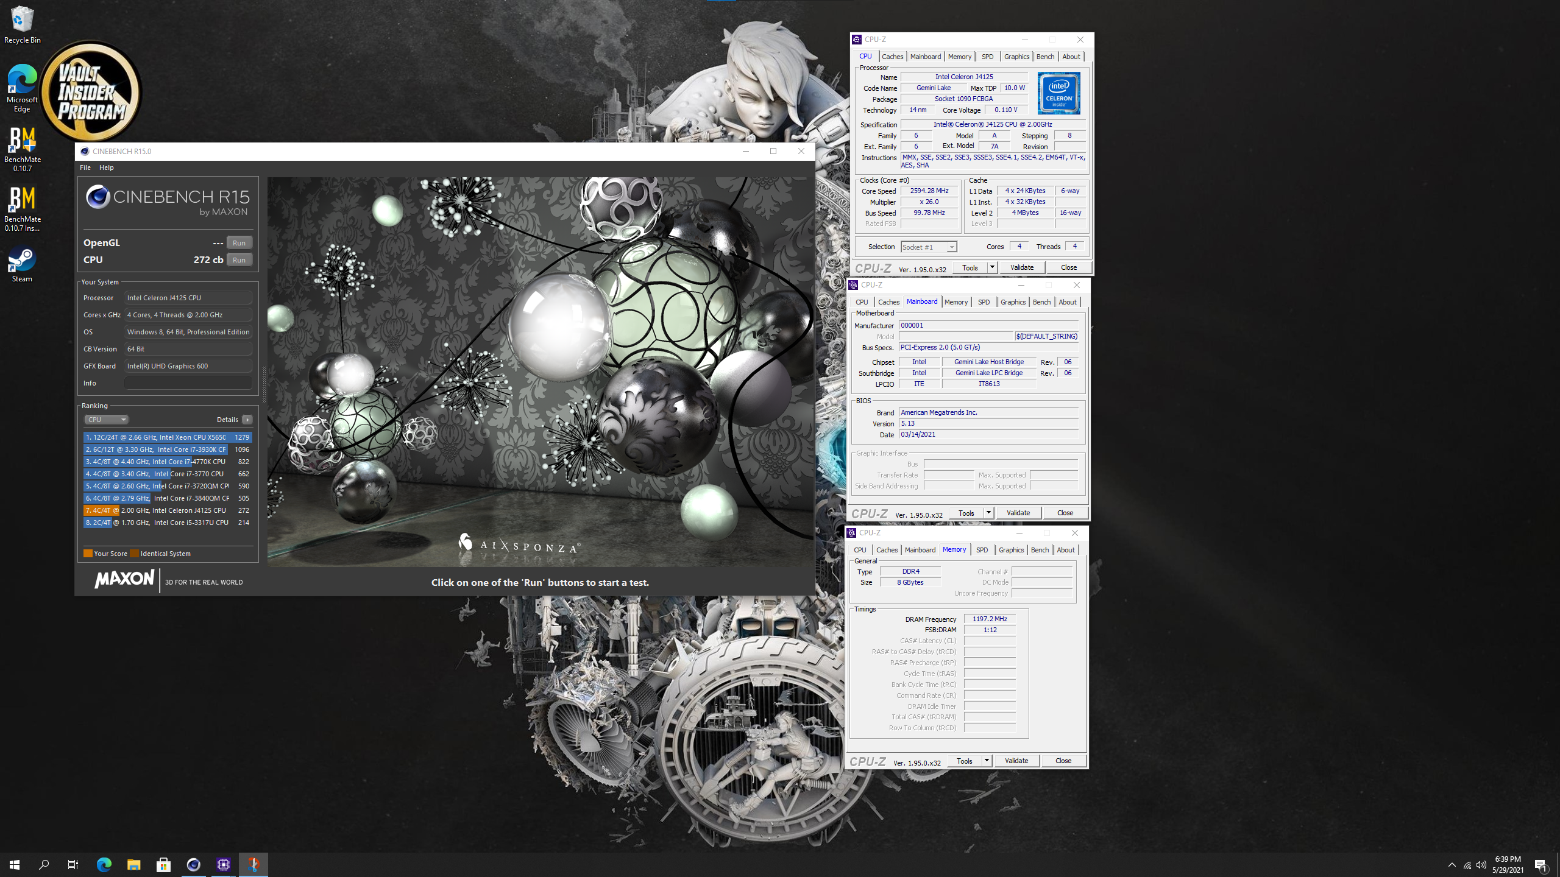Image resolution: width=1560 pixels, height=877 pixels.
Task: Launch BenchMate 0.10.7 desktop icon
Action: coord(22,149)
